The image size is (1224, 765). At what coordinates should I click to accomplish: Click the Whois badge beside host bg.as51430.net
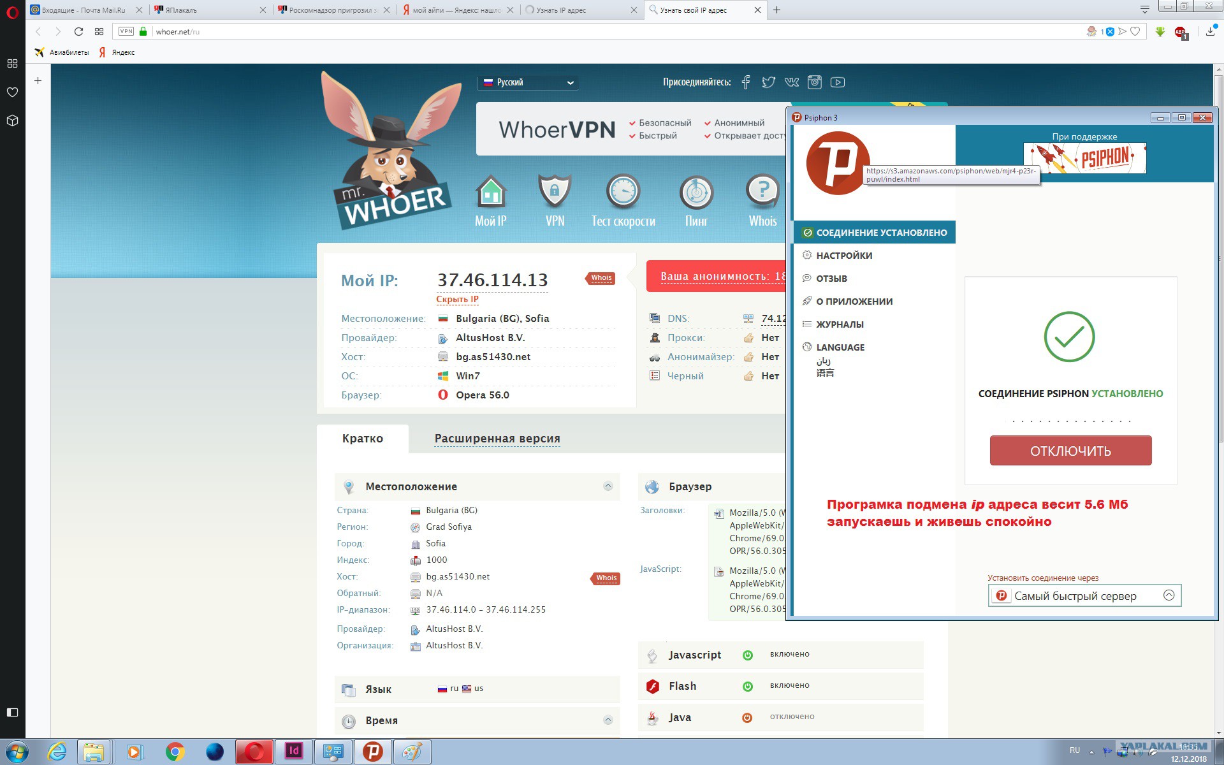click(606, 578)
